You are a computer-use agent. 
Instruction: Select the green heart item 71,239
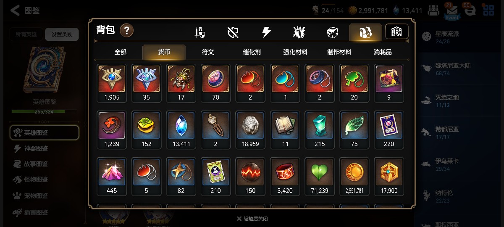[320, 177]
